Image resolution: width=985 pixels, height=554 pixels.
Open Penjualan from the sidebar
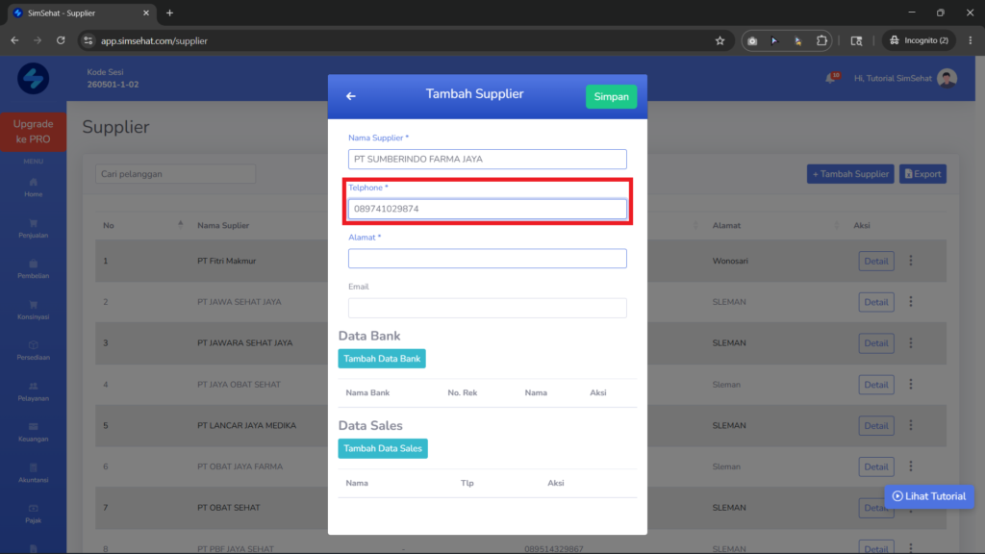34,228
